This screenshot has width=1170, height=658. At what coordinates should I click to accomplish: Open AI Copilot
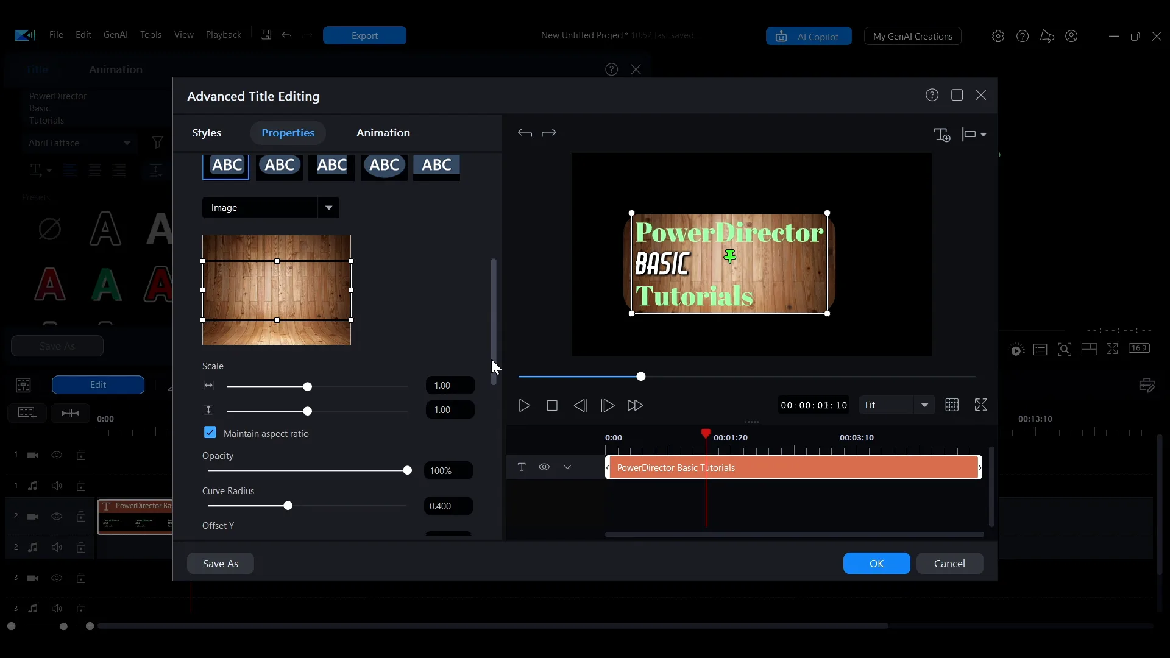[809, 37]
